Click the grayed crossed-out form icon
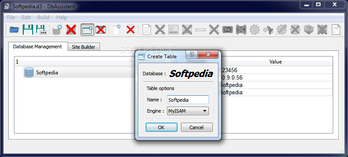Viewport: 348px width, 157px height. point(187,30)
